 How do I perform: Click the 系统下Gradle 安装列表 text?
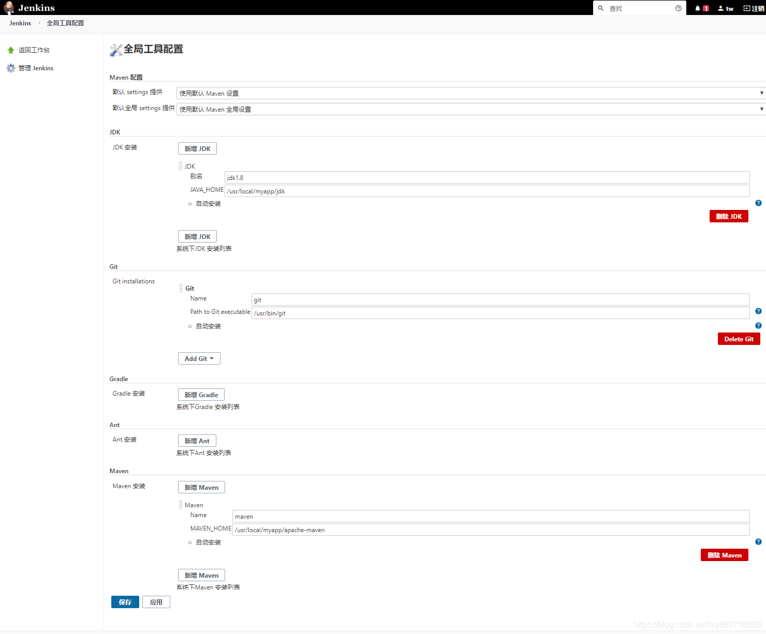click(x=208, y=407)
